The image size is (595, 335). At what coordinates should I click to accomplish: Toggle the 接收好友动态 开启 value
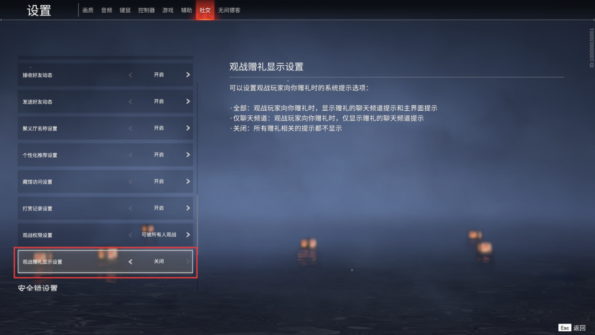[x=159, y=75]
